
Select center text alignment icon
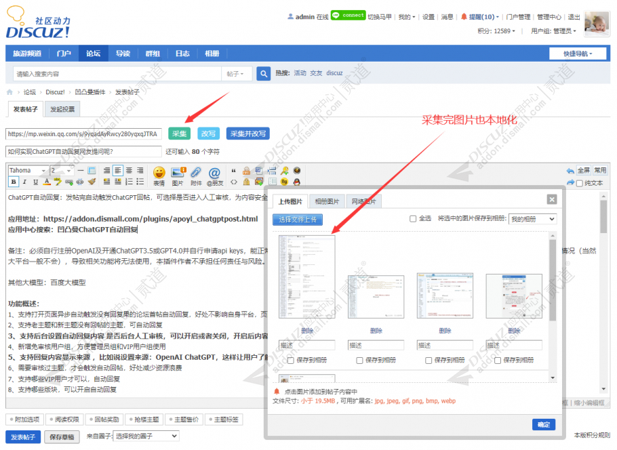[x=117, y=170]
